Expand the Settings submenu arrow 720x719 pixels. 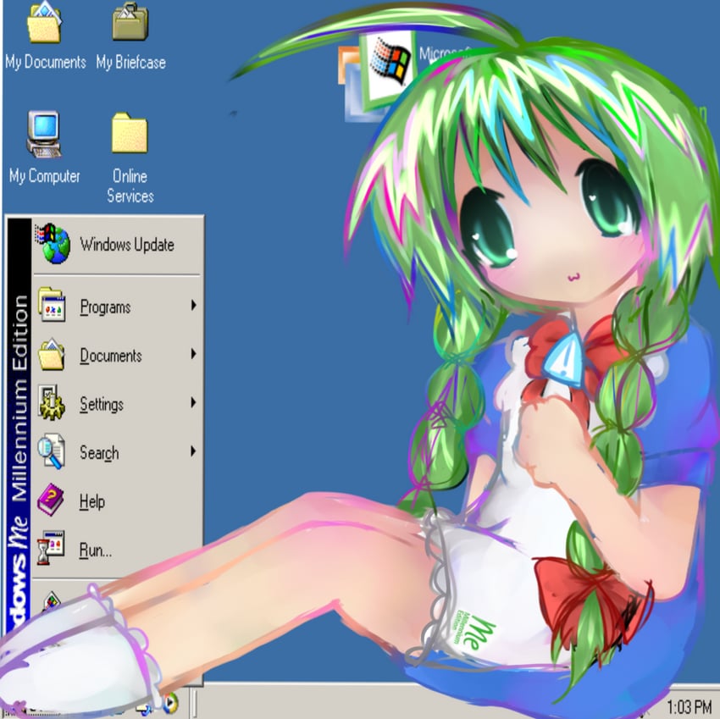tap(193, 403)
